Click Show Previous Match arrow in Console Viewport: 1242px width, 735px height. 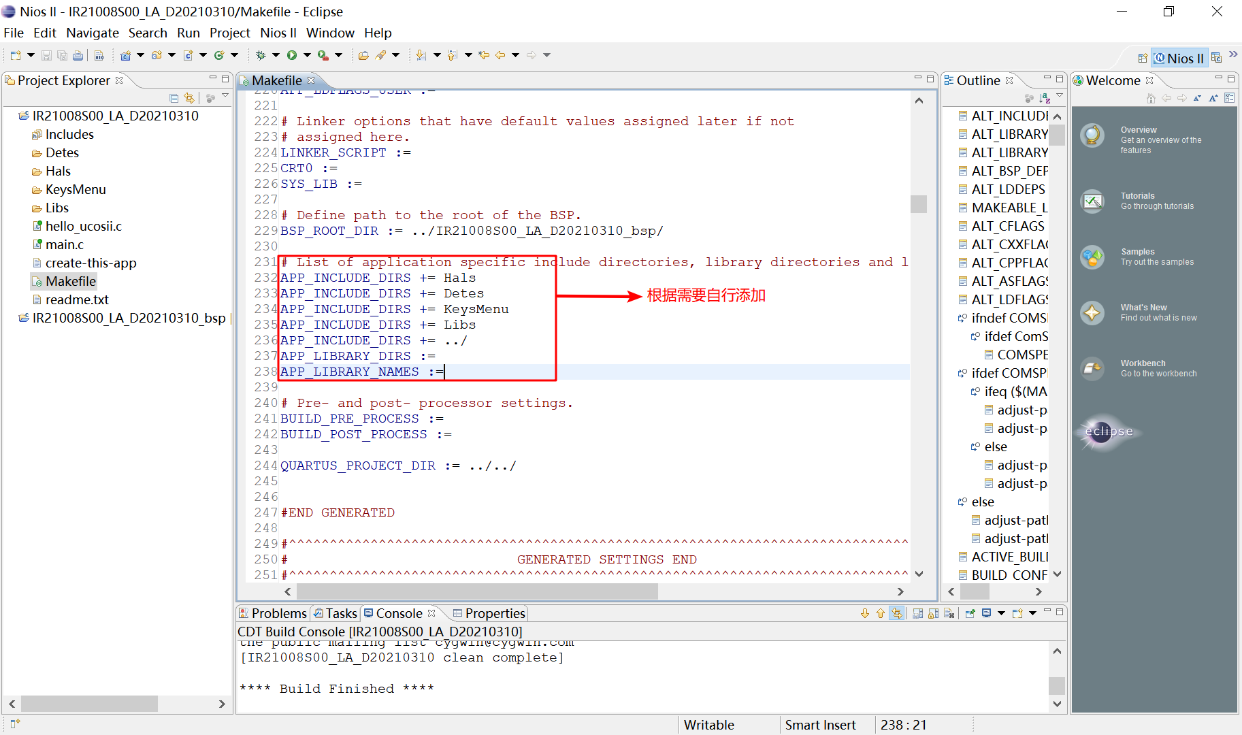point(881,613)
